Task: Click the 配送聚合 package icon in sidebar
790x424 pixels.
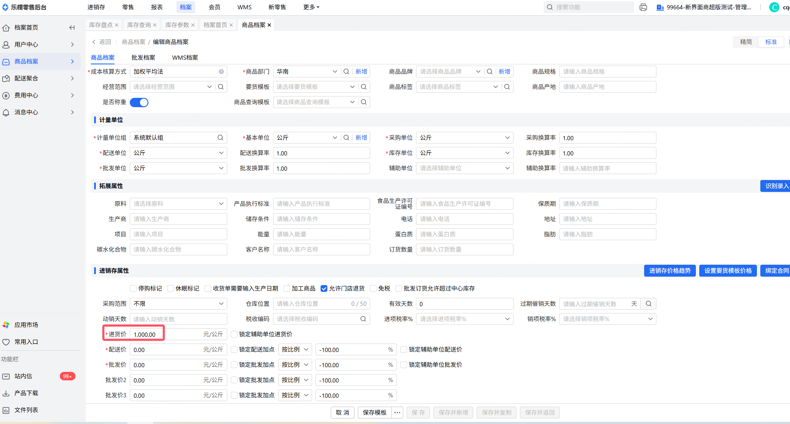Action: click(x=6, y=78)
